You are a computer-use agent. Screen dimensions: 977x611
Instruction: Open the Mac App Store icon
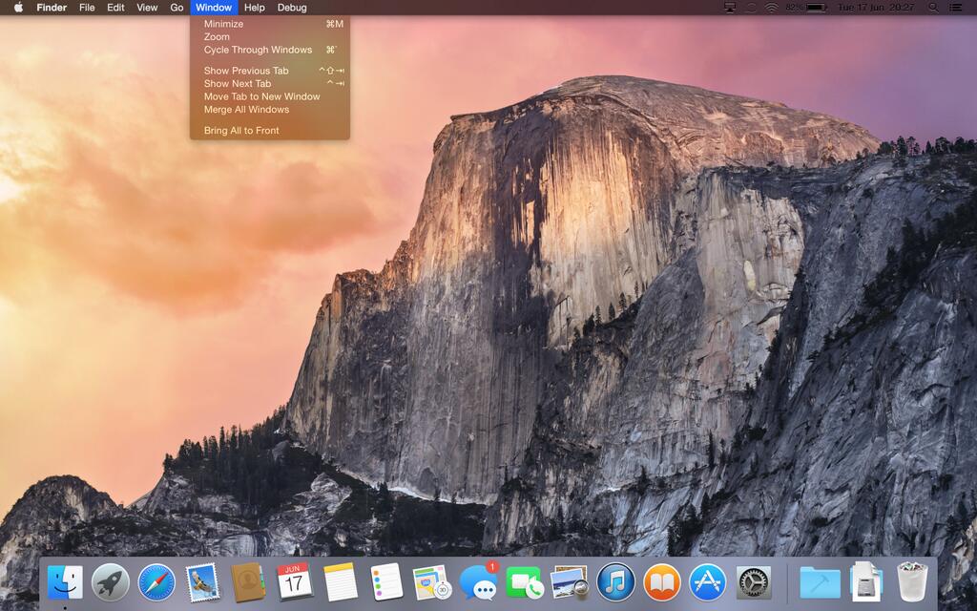708,582
